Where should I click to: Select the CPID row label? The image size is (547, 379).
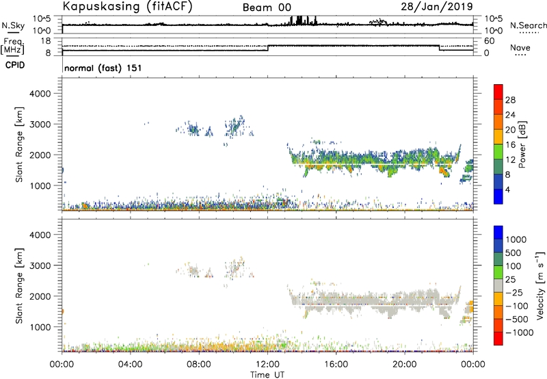click(x=15, y=65)
